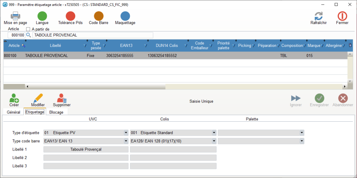Expand UVC Type d'étiquette dropdown
The width and height of the screenshot is (357, 178).
tap(126, 133)
